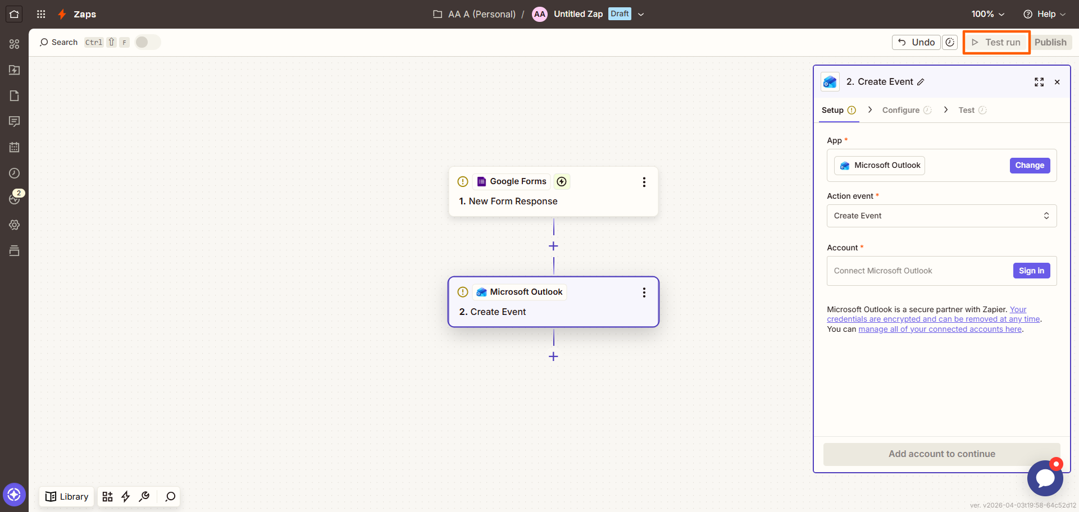The image size is (1079, 512).
Task: Click the warning icon on Outlook step
Action: [463, 292]
